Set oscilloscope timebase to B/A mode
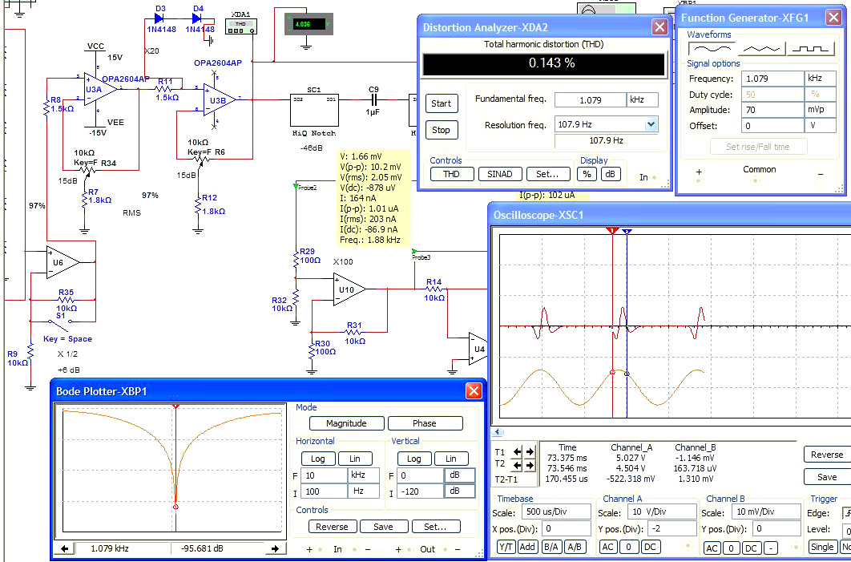 point(551,546)
